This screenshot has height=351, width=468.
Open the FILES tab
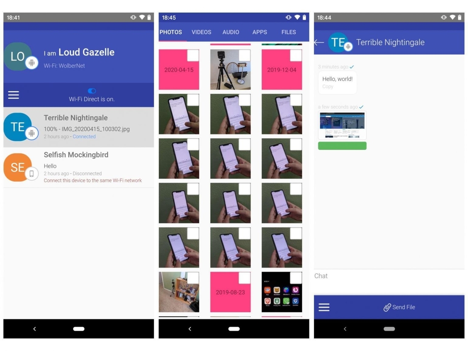(x=289, y=32)
